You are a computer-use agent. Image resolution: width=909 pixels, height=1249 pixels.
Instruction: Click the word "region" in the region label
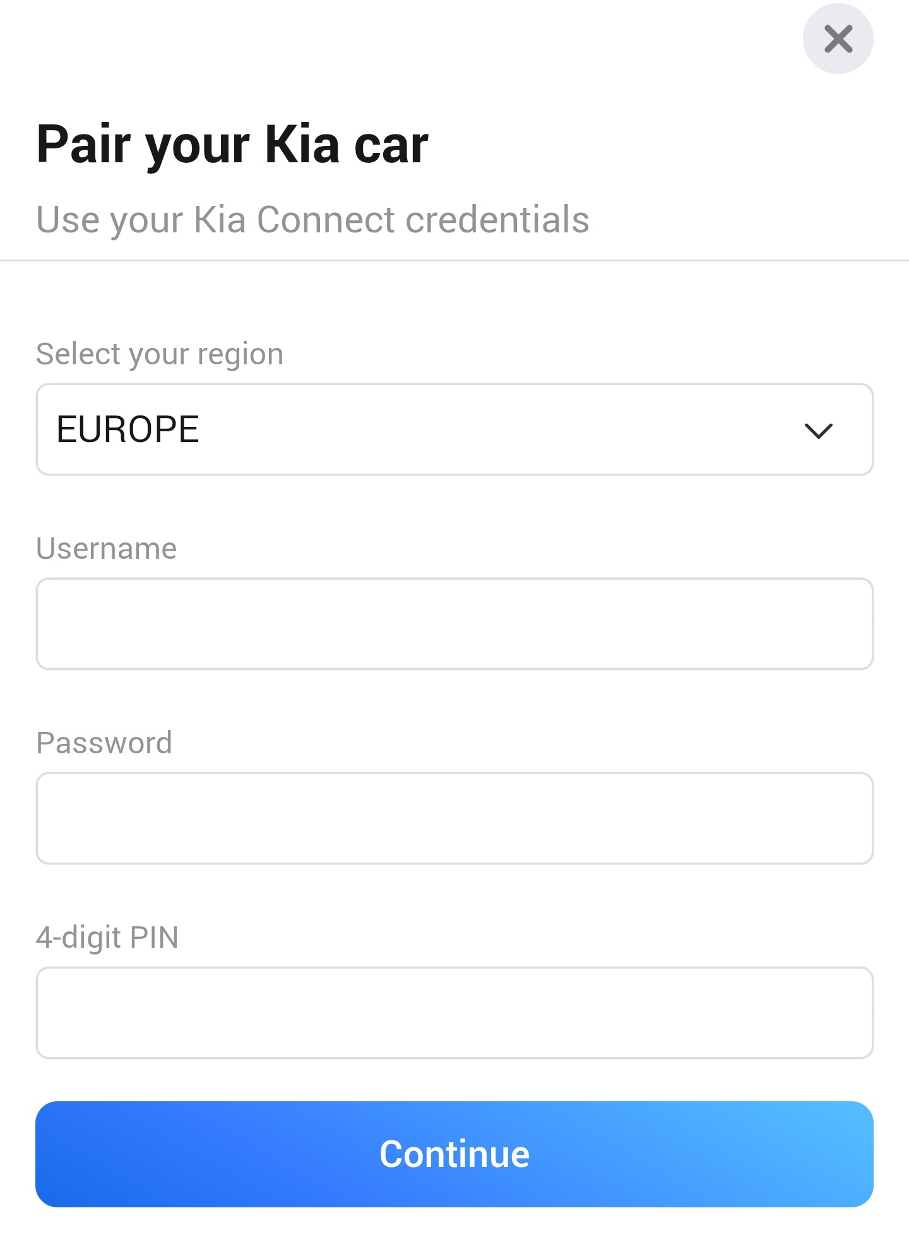point(240,355)
